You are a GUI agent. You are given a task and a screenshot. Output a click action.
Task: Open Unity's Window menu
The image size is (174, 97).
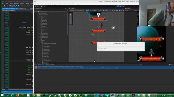tap(73, 4)
